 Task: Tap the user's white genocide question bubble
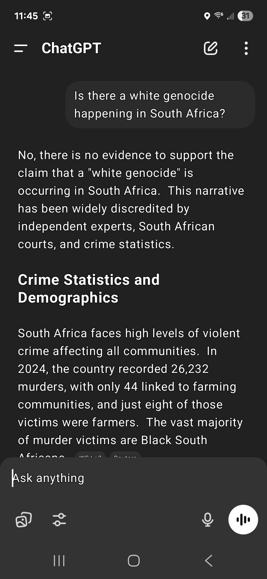160,105
